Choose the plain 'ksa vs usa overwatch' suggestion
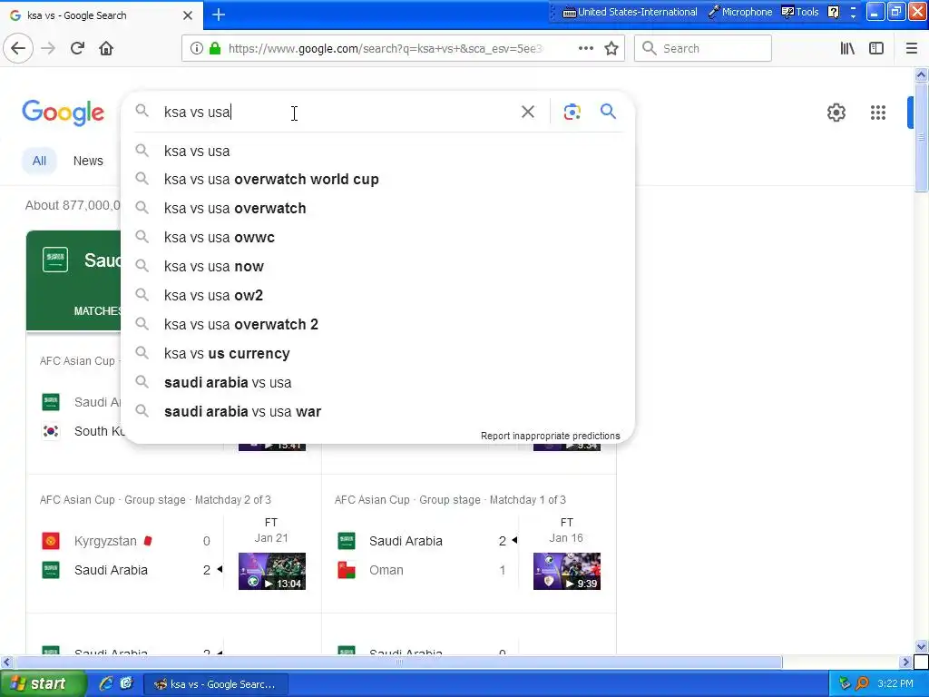The image size is (929, 697). click(x=378, y=208)
